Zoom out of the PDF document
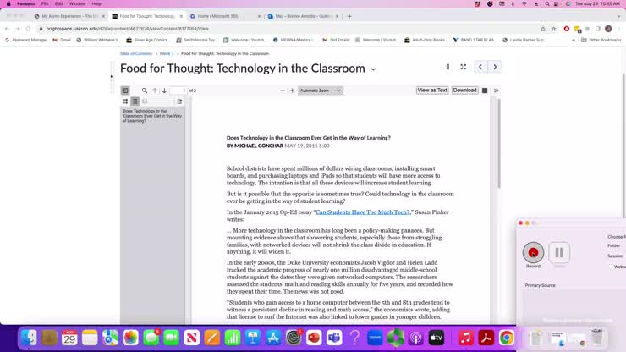The height and width of the screenshot is (352, 626). 283,91
